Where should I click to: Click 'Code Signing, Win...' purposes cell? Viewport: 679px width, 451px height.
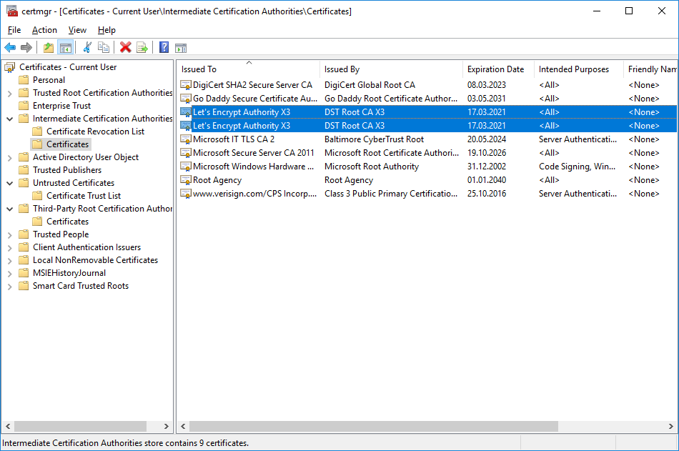[x=578, y=167]
